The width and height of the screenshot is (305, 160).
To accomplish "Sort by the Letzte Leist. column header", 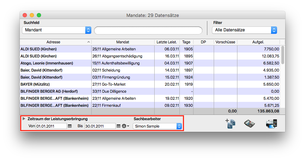I will (x=167, y=42).
